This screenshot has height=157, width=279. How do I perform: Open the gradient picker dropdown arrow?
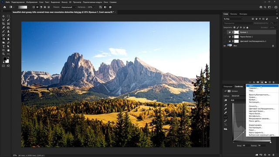(28, 7)
